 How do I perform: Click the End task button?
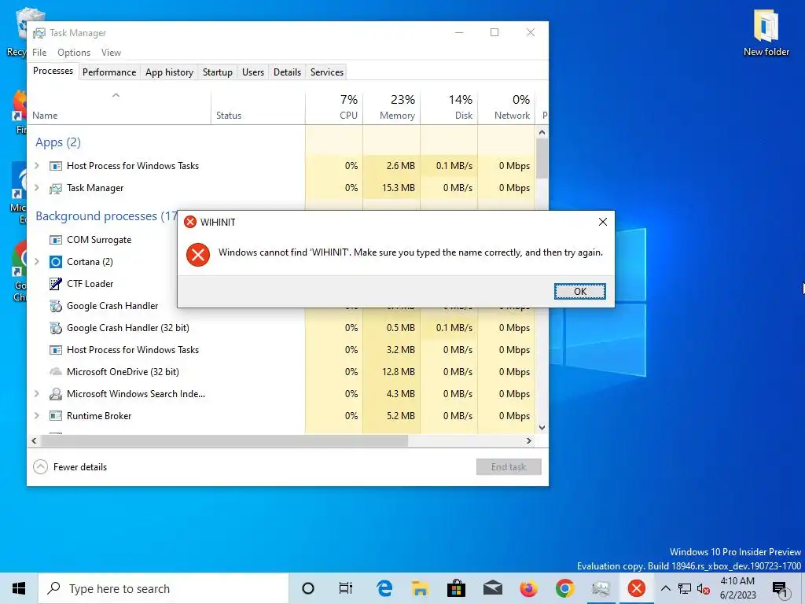[x=509, y=467]
